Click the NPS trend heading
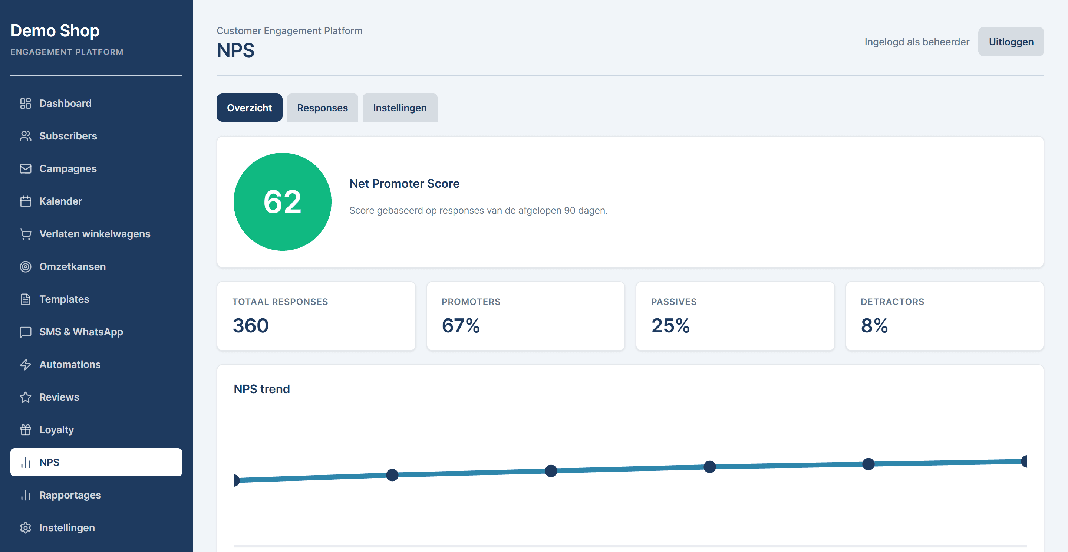 pyautogui.click(x=261, y=389)
